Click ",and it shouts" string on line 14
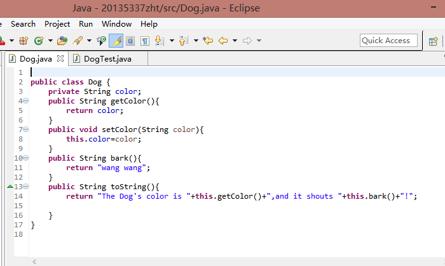445x266 pixels. coord(304,196)
